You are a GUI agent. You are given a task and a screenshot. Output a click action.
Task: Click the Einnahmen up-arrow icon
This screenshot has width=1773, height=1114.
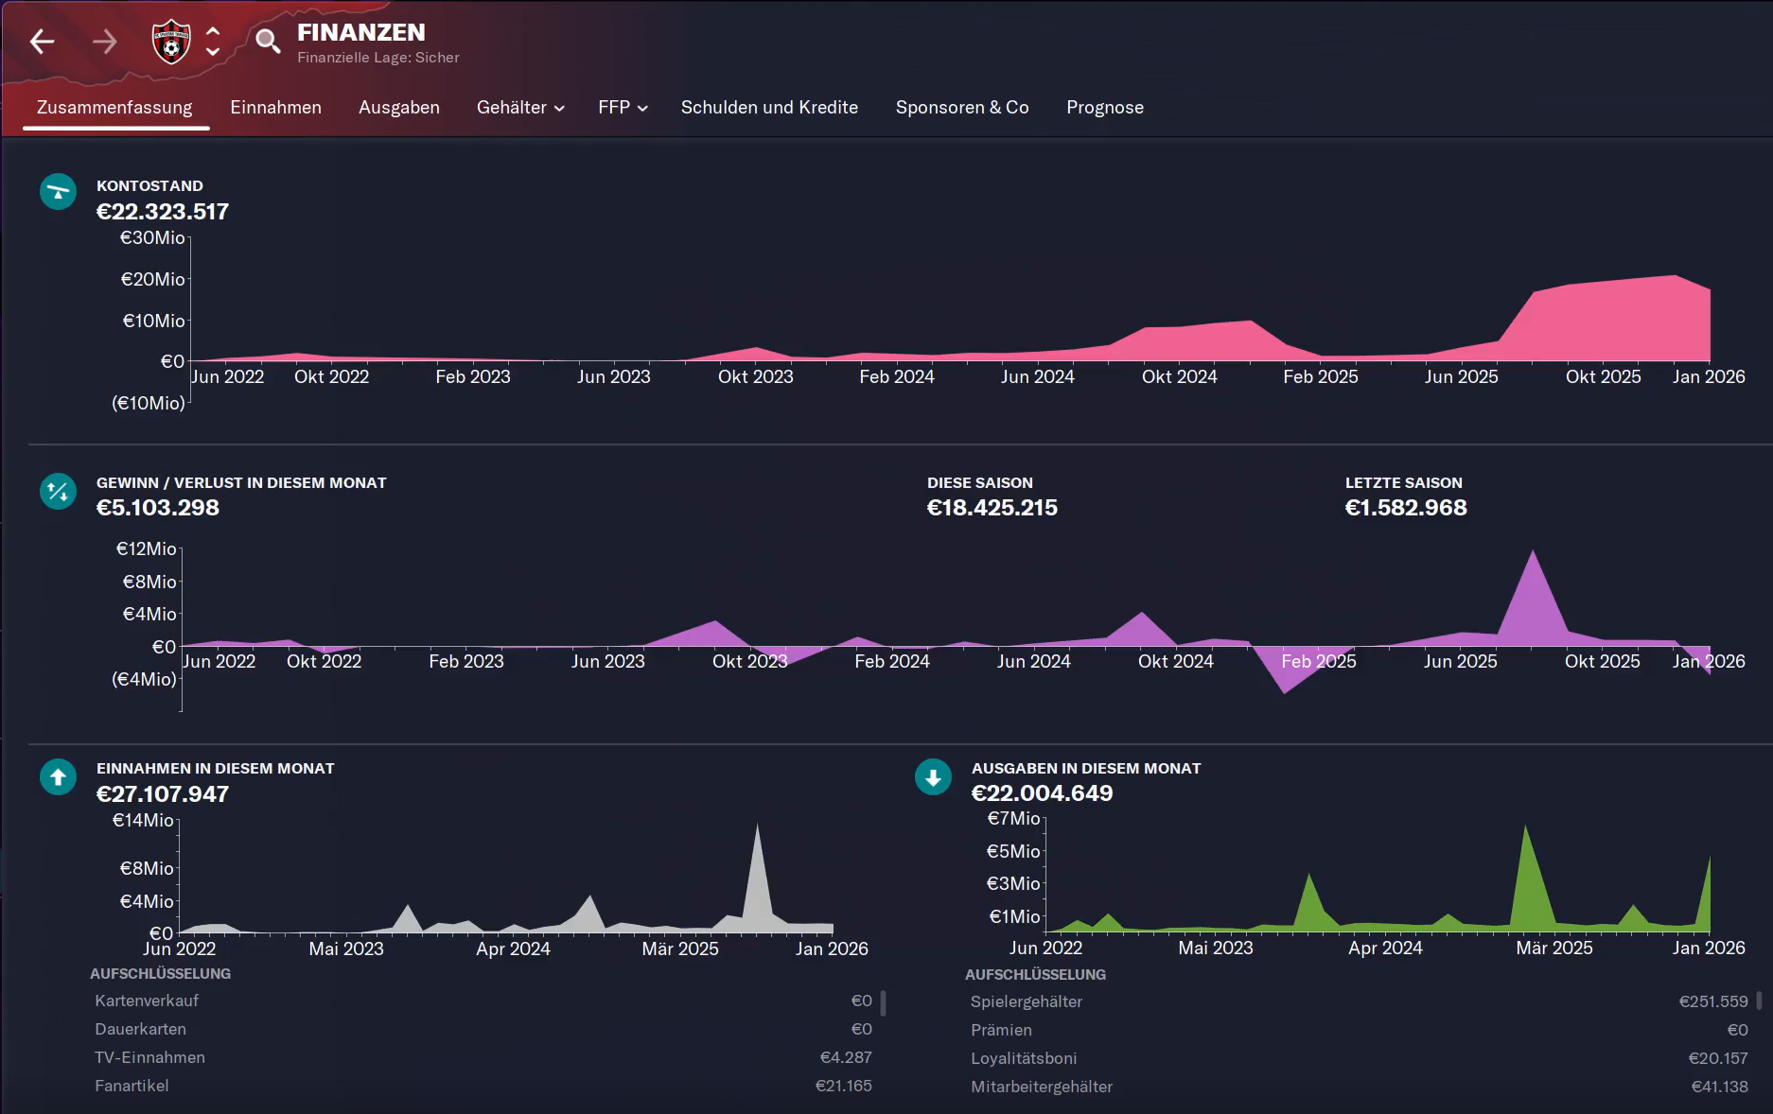(58, 777)
